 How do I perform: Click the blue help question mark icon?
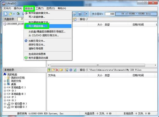pyautogui.click(x=80, y=14)
